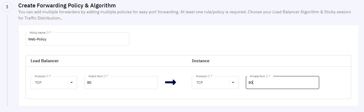
Task: Open Instance Protocol dropdown arrow
Action: click(233, 83)
